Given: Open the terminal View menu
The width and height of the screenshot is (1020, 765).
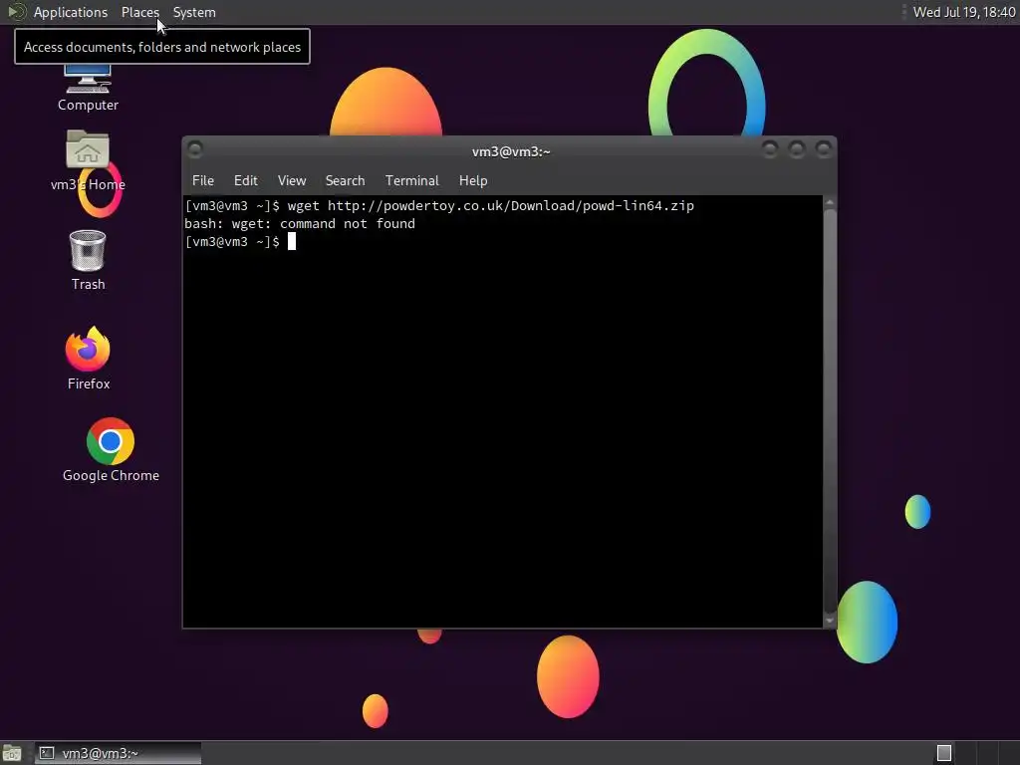Looking at the screenshot, I should click(292, 180).
